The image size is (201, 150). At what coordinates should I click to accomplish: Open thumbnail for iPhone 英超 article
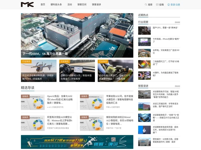pyautogui.click(x=144, y=42)
